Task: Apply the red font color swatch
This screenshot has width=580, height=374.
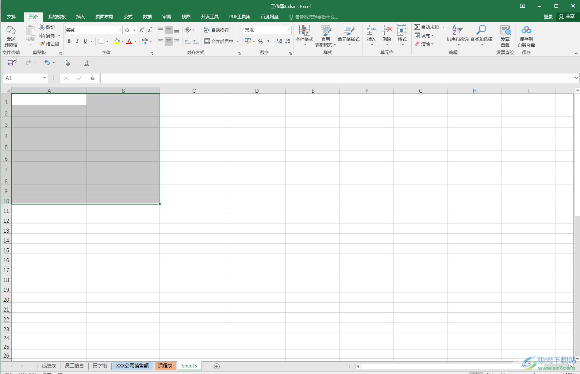Action: click(x=129, y=42)
